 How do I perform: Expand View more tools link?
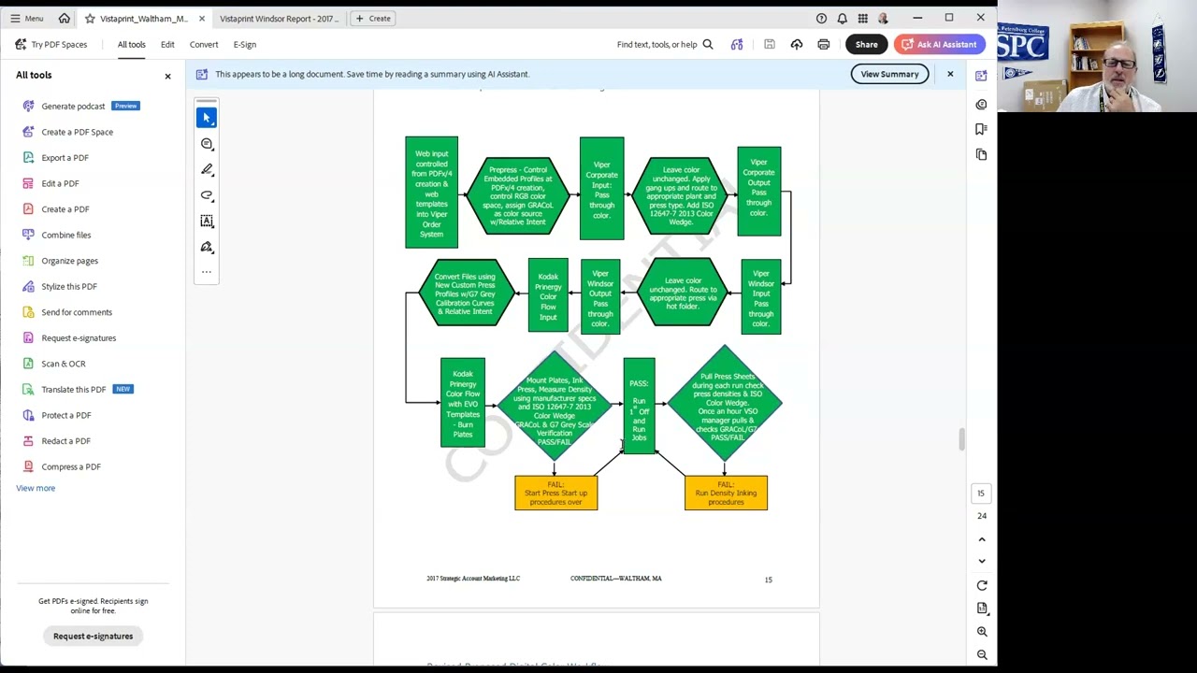36,488
